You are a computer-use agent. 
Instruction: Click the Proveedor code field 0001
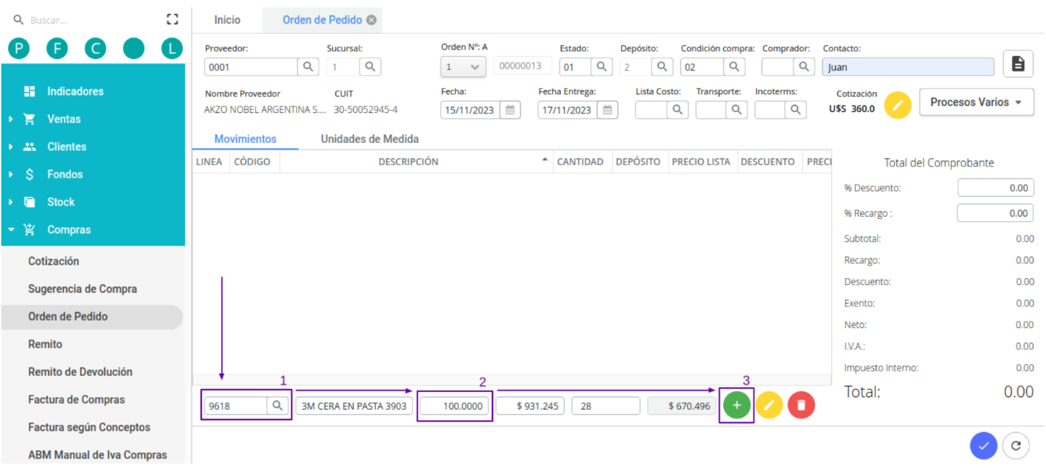[251, 67]
